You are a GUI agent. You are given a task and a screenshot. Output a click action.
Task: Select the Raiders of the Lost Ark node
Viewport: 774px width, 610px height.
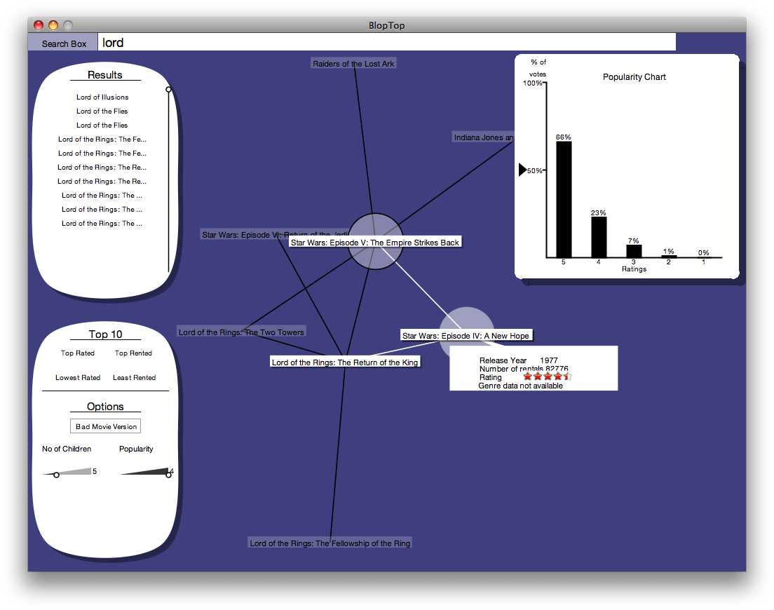[353, 64]
